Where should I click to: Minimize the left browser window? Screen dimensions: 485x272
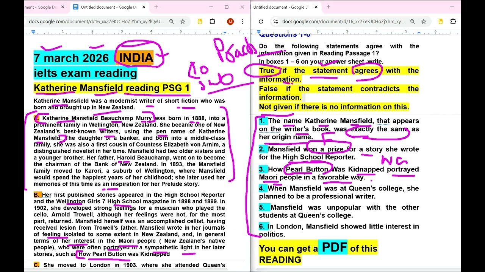click(x=211, y=7)
